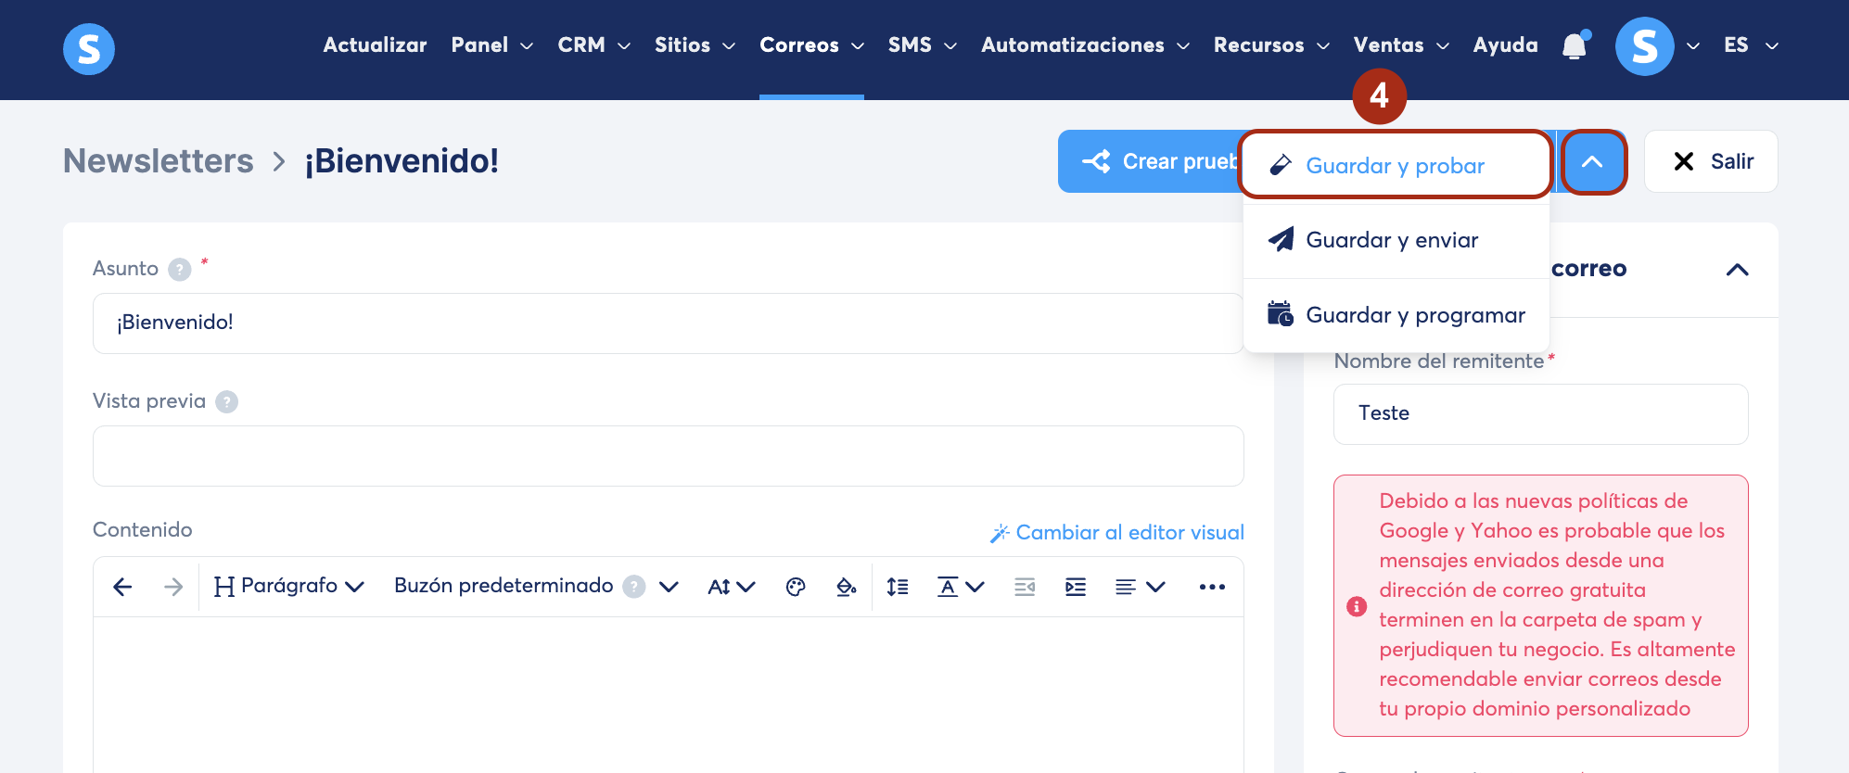Redo with the forward arrow in the editor
Screen dimensions: 1849x773
[x=173, y=587]
